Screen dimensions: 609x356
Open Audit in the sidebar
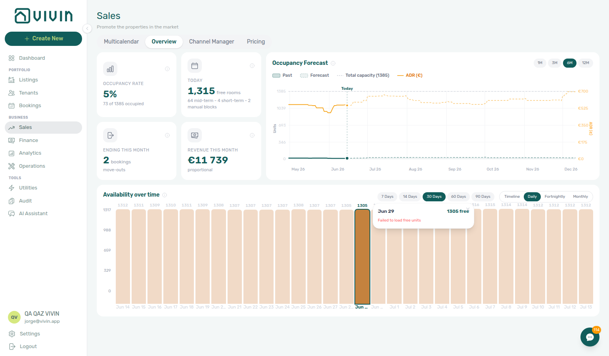(44, 201)
